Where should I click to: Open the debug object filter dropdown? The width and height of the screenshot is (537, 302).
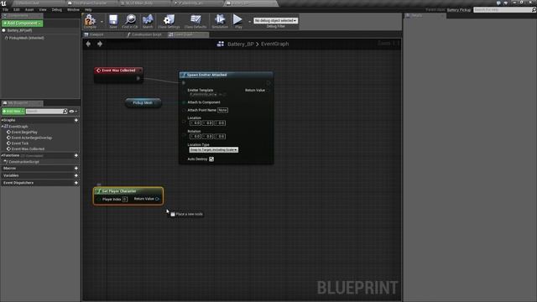click(x=275, y=21)
